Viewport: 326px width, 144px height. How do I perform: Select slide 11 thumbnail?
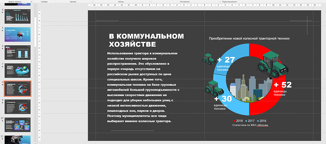(17, 140)
